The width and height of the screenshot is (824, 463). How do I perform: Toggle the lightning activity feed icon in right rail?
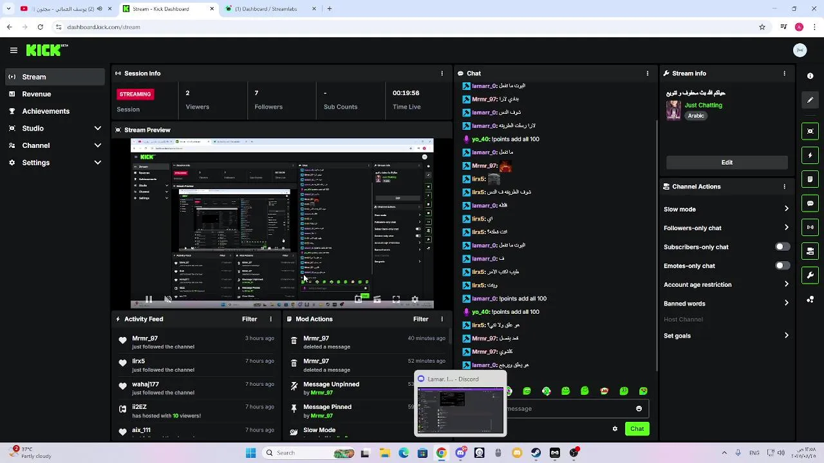810,155
